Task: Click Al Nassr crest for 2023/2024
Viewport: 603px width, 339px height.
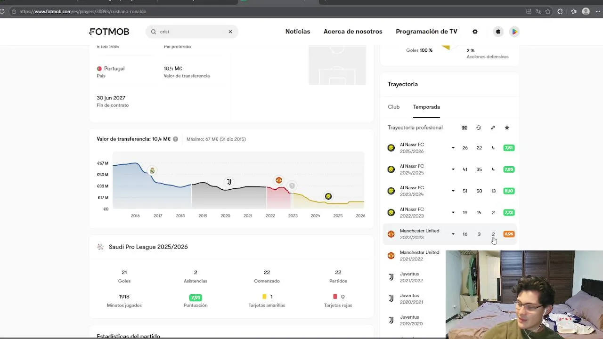Action: pos(391,191)
